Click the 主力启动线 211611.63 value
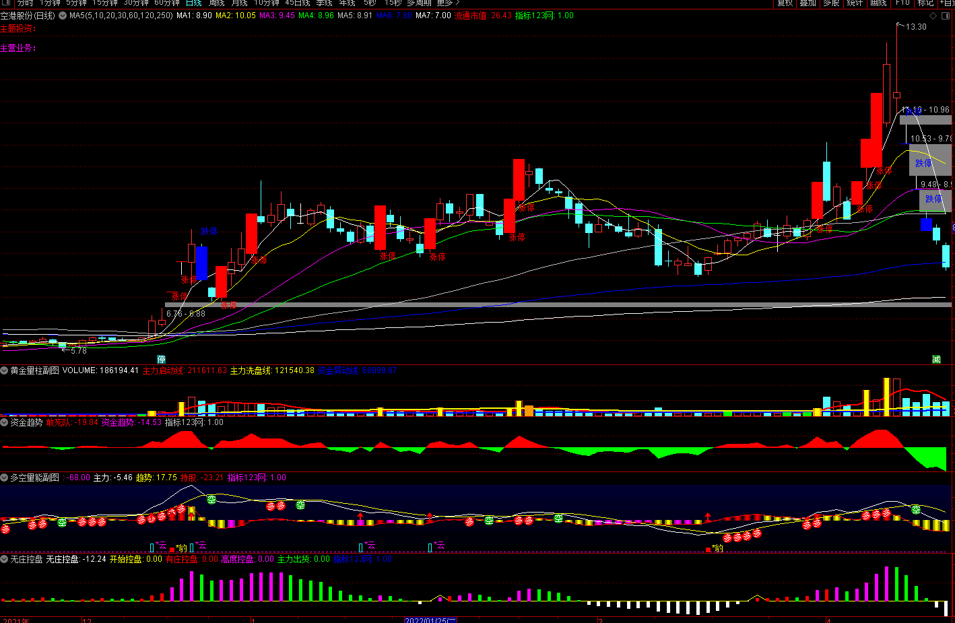Image resolution: width=955 pixels, height=623 pixels. click(x=185, y=370)
